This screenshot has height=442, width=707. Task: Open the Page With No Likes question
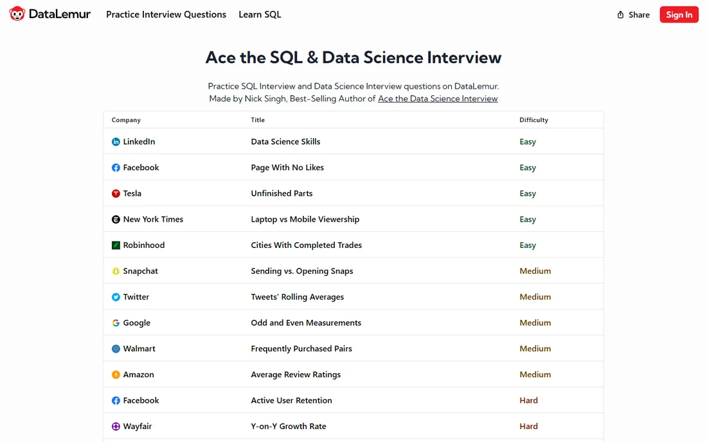[x=287, y=168]
